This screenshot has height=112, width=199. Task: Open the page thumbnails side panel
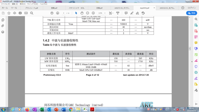tap(3, 20)
